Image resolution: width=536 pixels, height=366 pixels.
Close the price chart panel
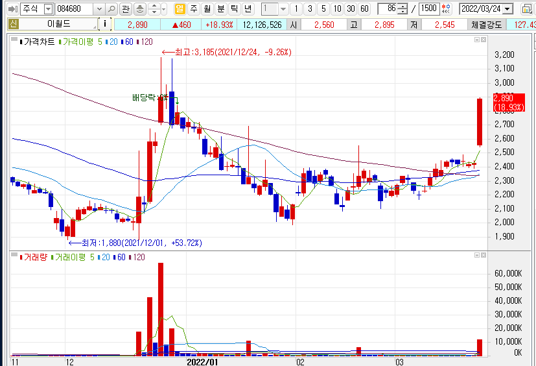tap(484, 40)
